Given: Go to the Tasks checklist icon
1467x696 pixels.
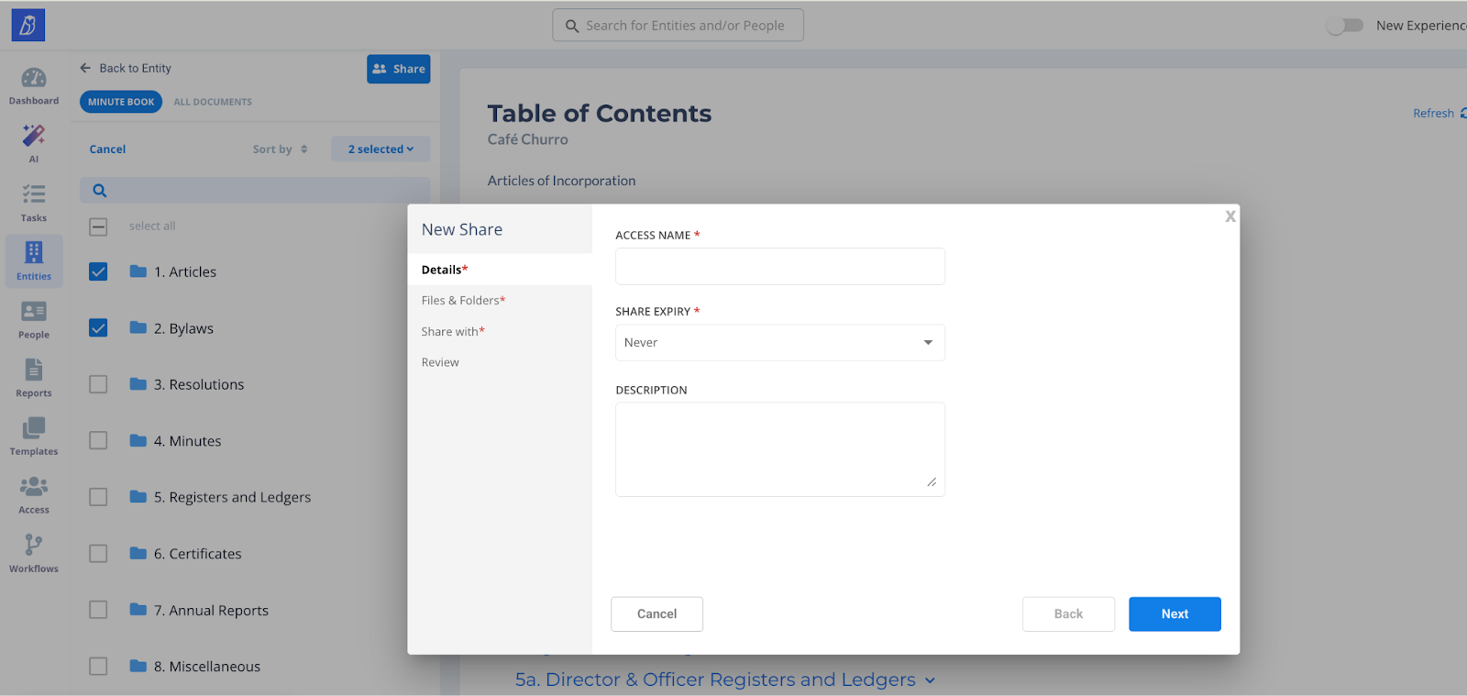Looking at the screenshot, I should 34,194.
